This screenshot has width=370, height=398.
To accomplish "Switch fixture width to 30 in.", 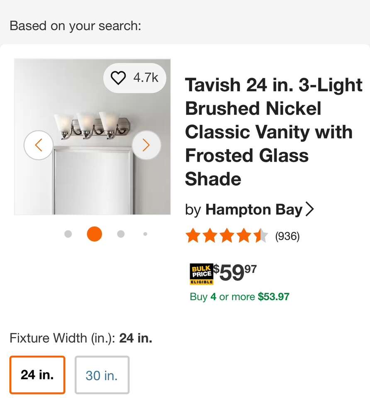I will [102, 375].
